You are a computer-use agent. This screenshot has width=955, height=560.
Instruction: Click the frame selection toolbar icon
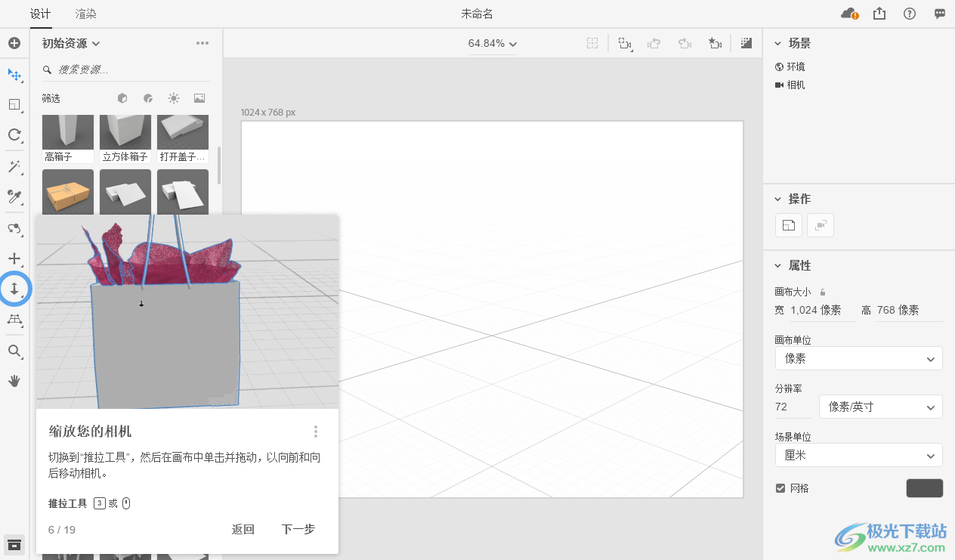click(x=593, y=44)
